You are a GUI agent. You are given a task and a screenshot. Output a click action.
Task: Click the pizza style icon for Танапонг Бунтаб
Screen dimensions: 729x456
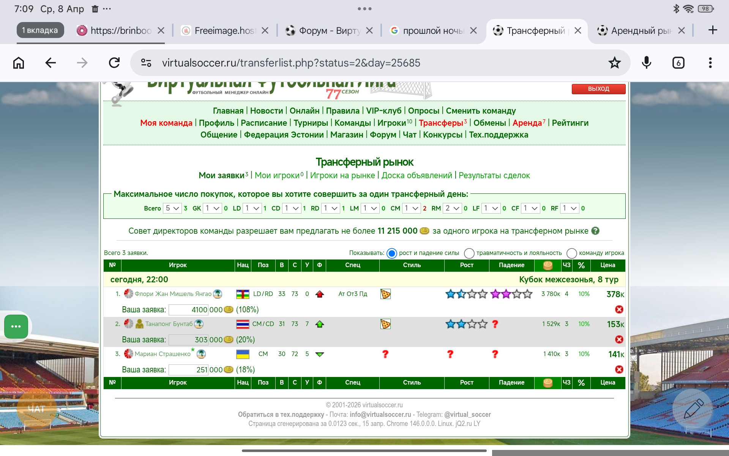[385, 324]
